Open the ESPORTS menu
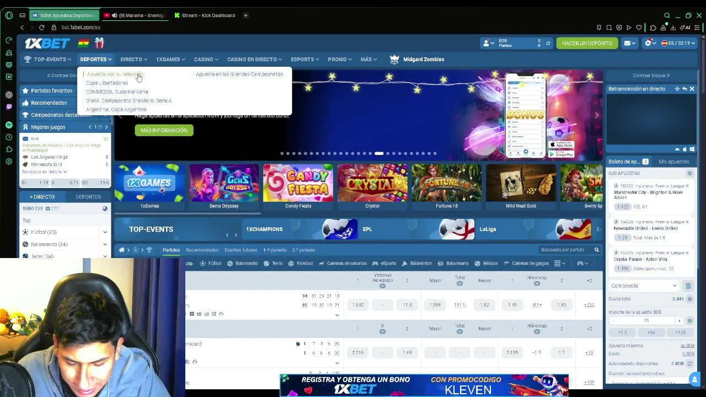706x397 pixels. tap(305, 59)
